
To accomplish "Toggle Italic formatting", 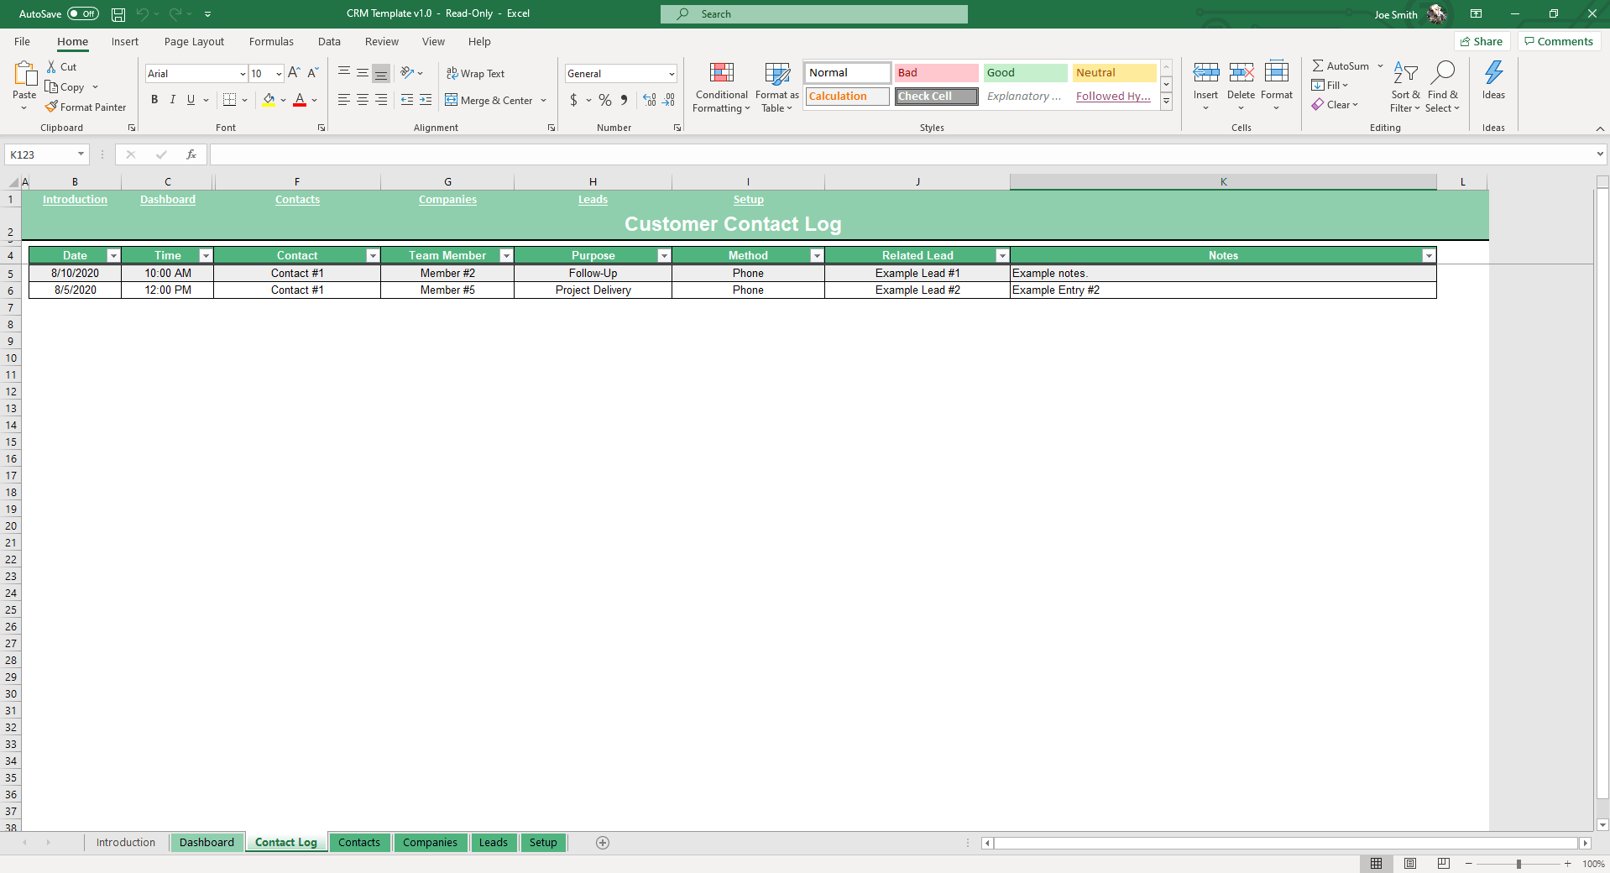I will [x=173, y=100].
